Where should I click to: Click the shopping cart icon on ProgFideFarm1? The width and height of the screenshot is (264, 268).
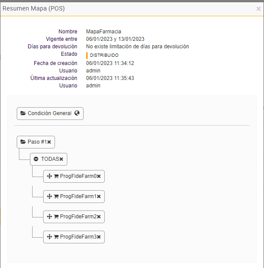[56, 196]
